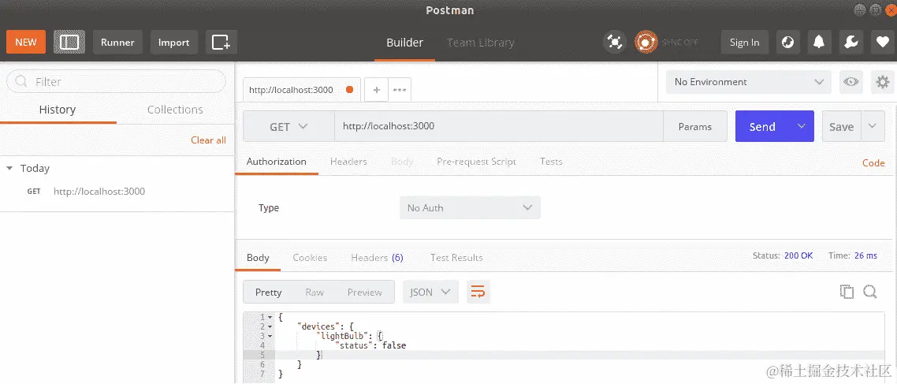This screenshot has width=897, height=384.
Task: Click environment quick look eye icon
Action: (851, 82)
